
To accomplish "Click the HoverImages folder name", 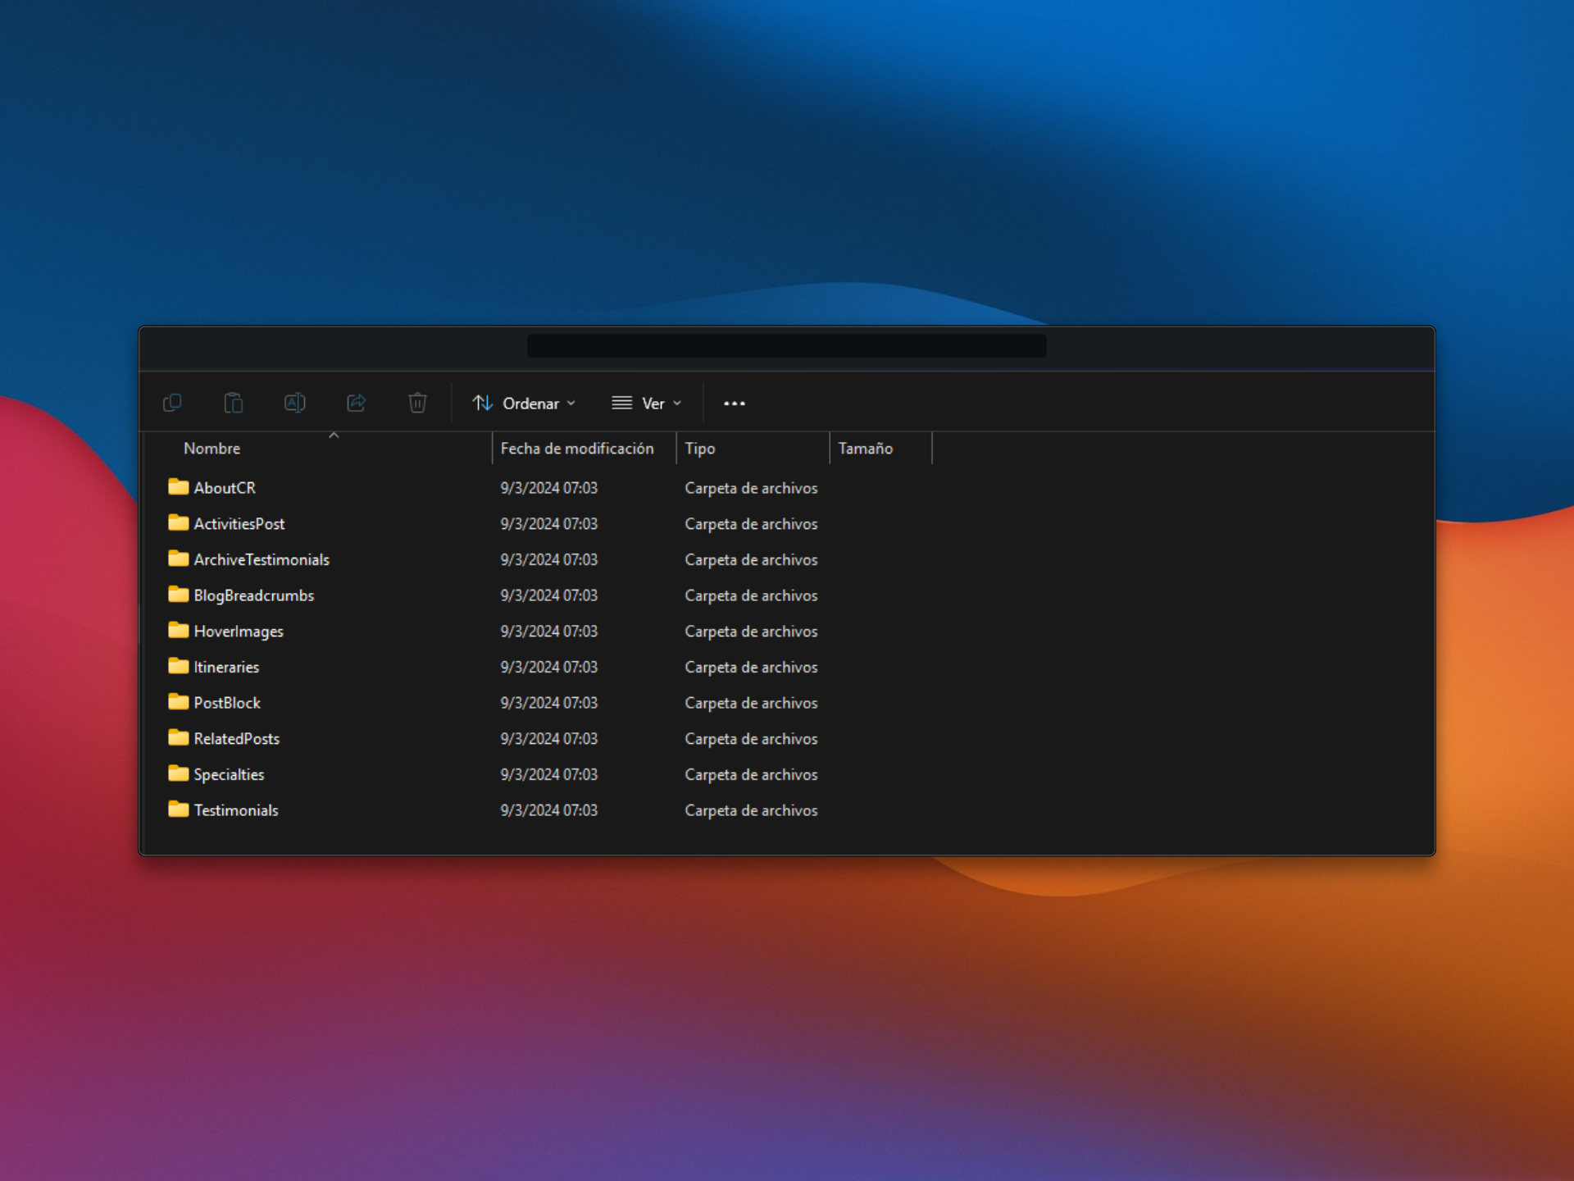I will pyautogui.click(x=239, y=632).
